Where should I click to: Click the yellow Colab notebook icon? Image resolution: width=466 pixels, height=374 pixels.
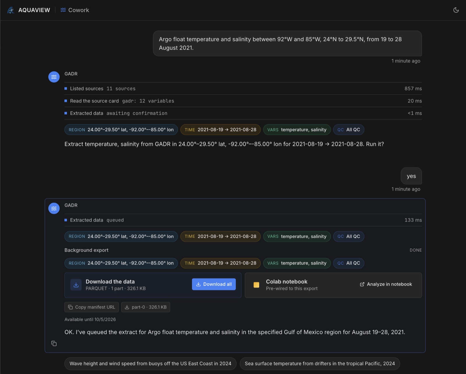click(x=256, y=285)
